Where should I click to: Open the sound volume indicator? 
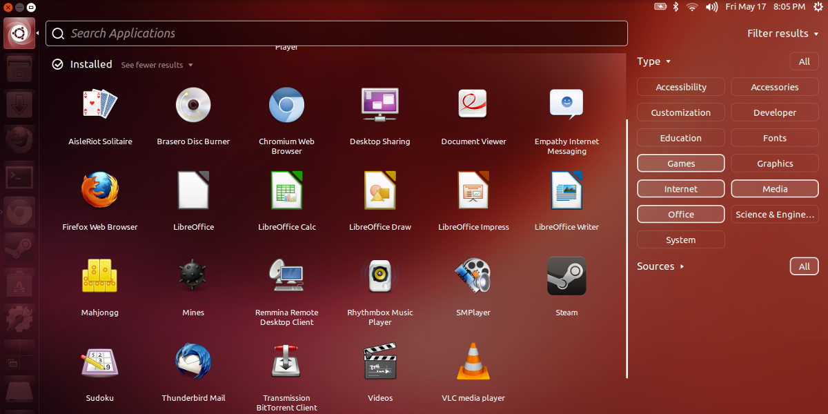coord(711,7)
